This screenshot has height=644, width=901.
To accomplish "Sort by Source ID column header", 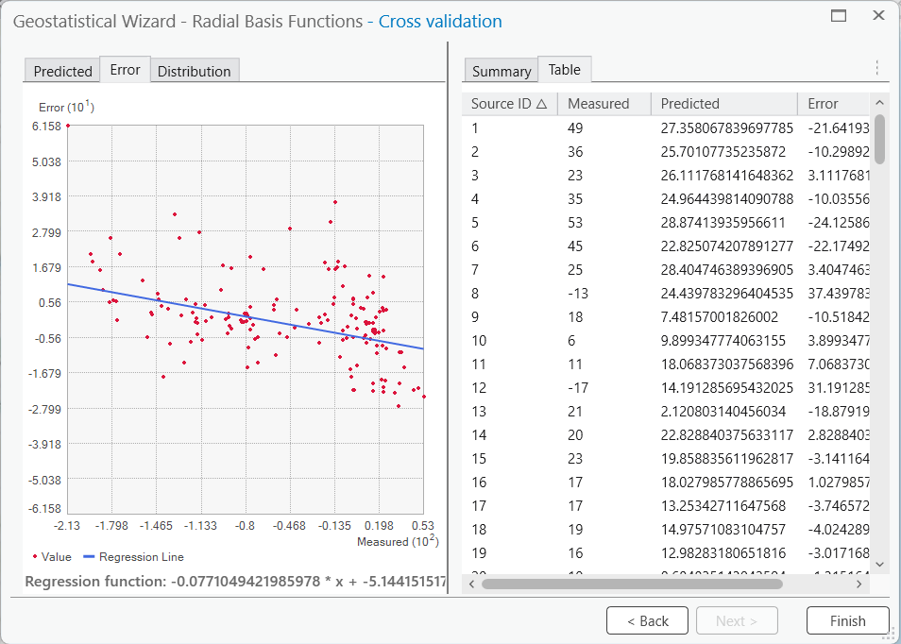I will pyautogui.click(x=509, y=104).
